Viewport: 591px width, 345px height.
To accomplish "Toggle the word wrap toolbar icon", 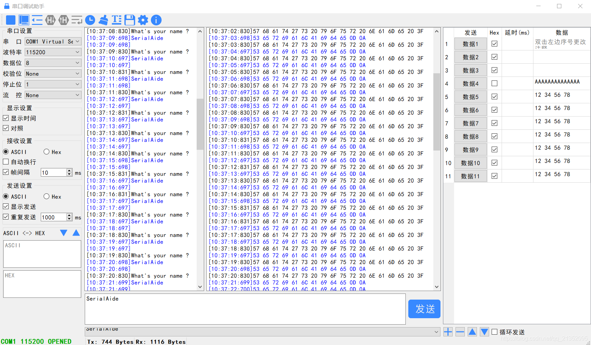I will click(77, 20).
